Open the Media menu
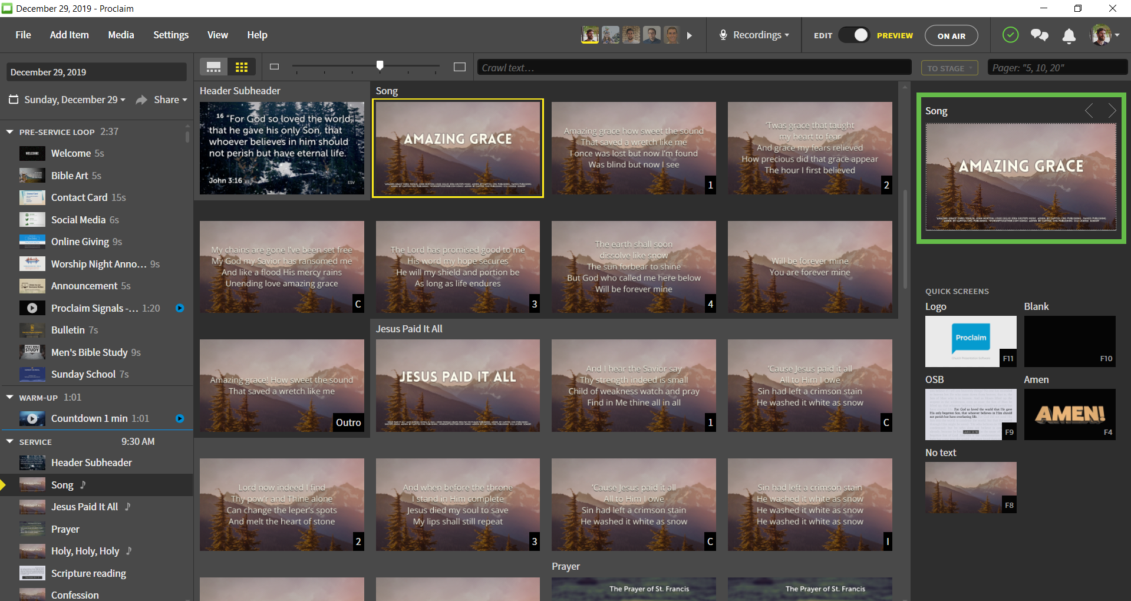1131x601 pixels. (x=121, y=35)
